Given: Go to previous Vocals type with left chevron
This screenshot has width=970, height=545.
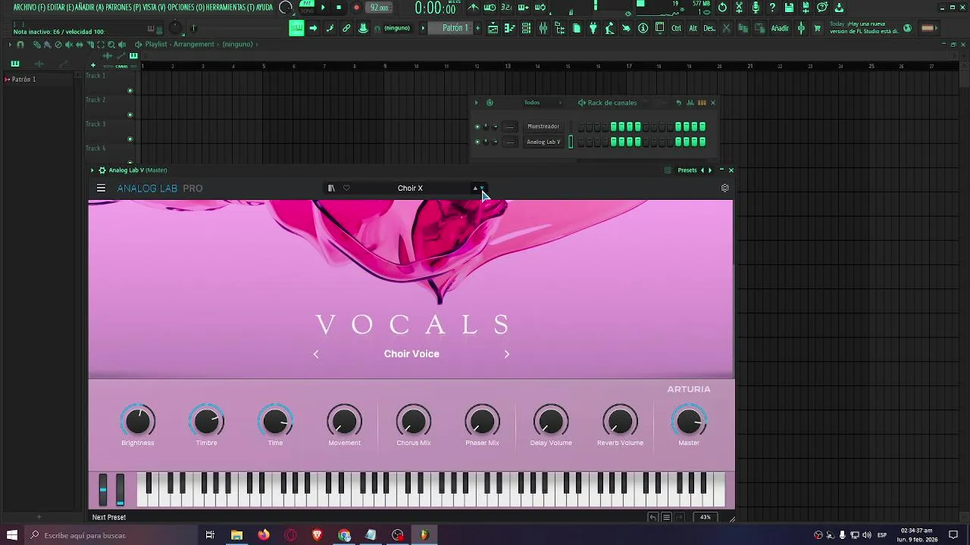Looking at the screenshot, I should click(316, 354).
